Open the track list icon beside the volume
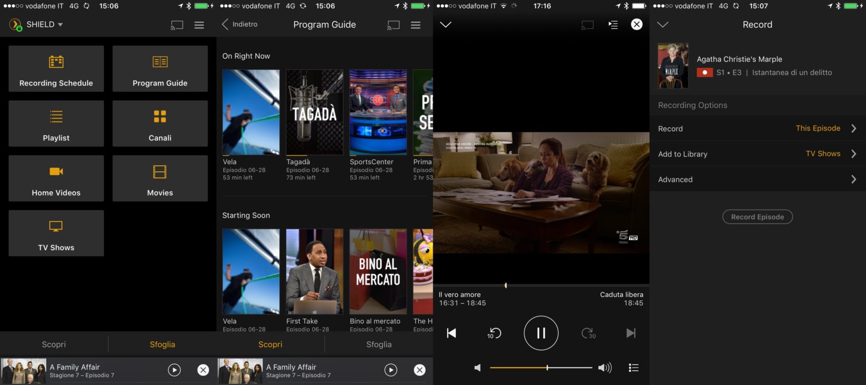866x385 pixels. [634, 368]
